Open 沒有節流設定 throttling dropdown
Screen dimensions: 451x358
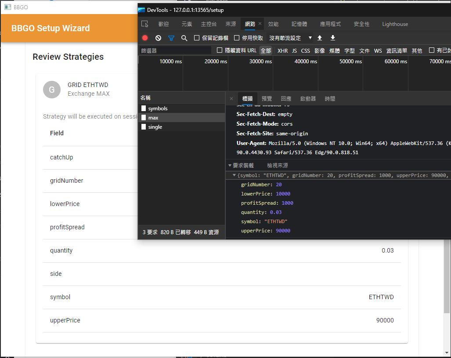coord(290,38)
